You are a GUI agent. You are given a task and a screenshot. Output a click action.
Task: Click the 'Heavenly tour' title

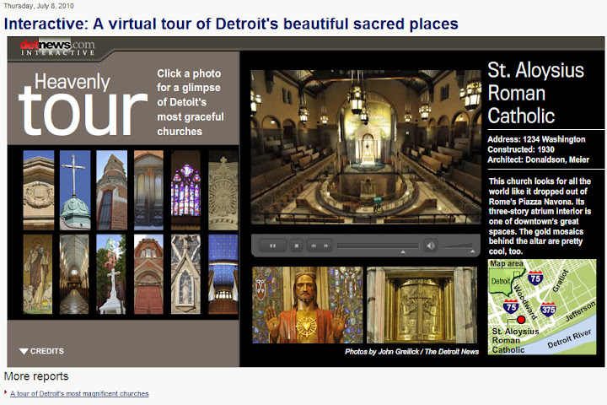[x=83, y=104]
